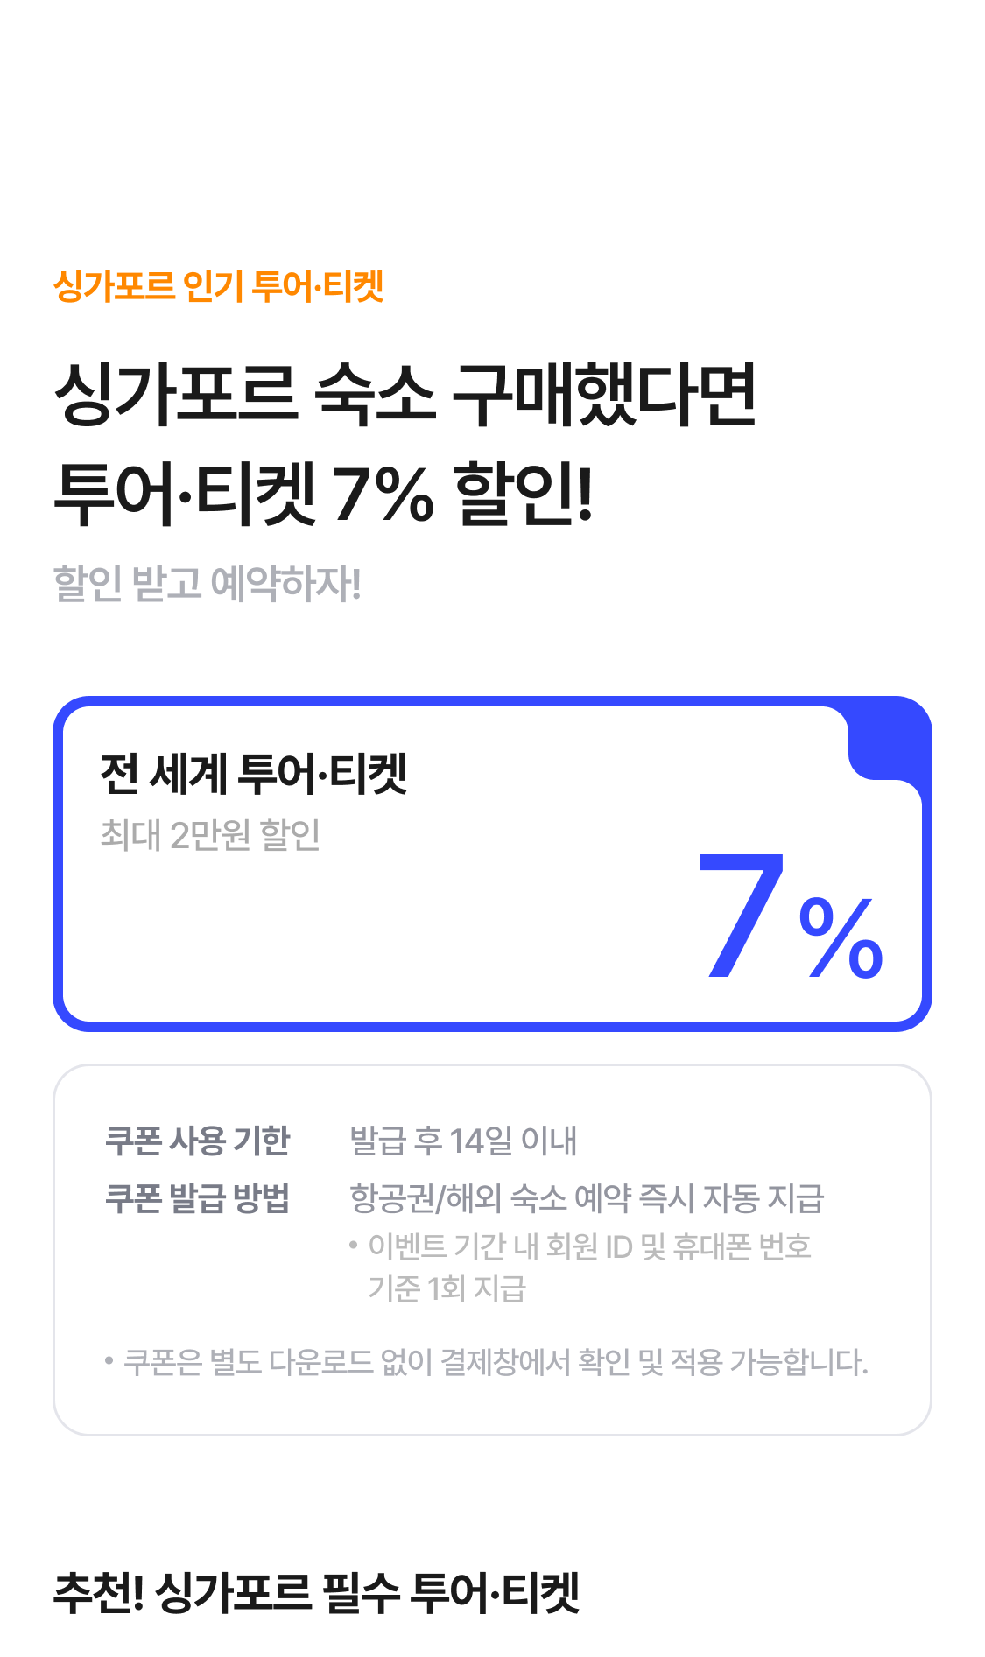Click the 쿠폰 사용 기한 label
The height and width of the screenshot is (1657, 985).
(x=198, y=1141)
